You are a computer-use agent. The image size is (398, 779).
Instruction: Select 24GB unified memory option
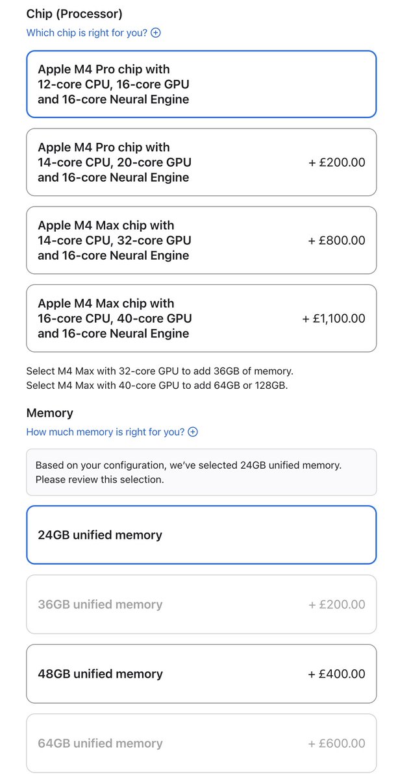[201, 535]
